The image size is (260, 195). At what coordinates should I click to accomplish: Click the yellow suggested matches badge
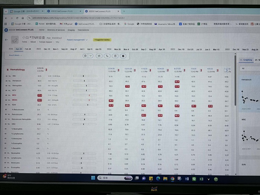pyautogui.click(x=101, y=39)
